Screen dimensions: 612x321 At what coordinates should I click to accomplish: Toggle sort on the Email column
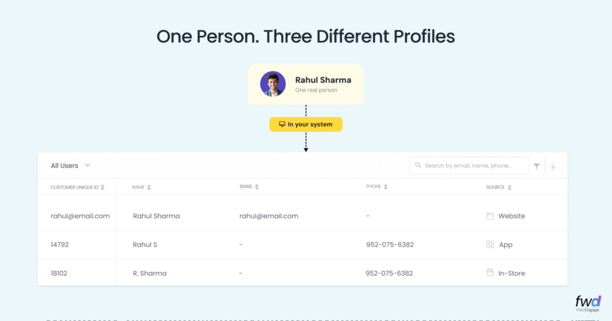tap(257, 187)
